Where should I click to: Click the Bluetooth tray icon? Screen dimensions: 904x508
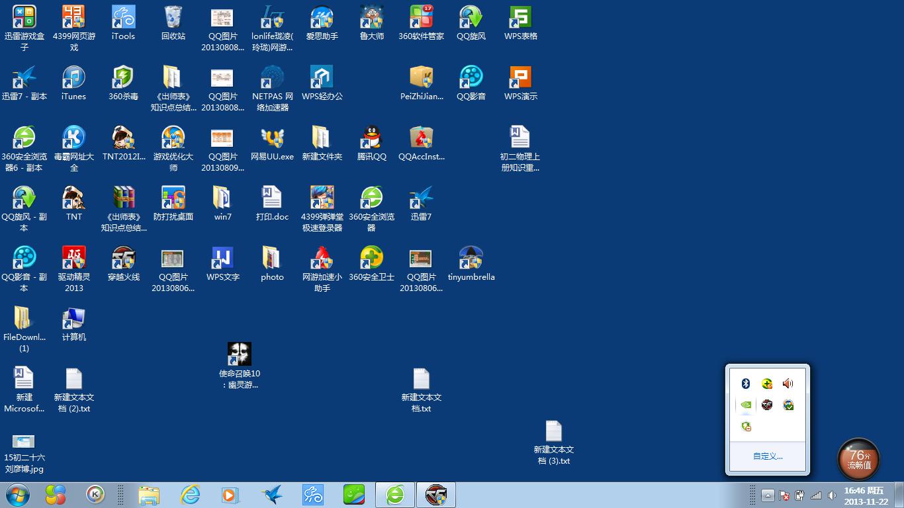pos(745,384)
